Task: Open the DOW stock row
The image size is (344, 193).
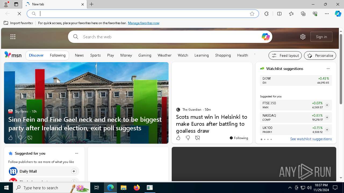Action: pyautogui.click(x=296, y=80)
